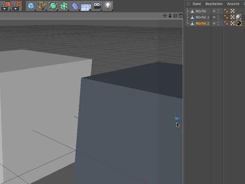Toggle Würfel.1 editor and render visibility dots
Viewport: 245px width, 184px height.
click(218, 17)
